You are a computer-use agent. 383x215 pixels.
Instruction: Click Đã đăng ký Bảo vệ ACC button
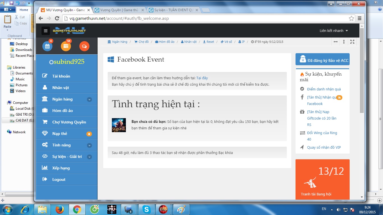point(322,59)
